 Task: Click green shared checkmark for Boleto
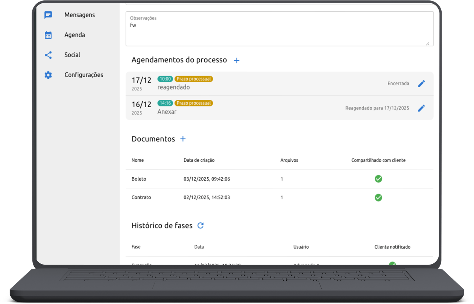click(378, 179)
